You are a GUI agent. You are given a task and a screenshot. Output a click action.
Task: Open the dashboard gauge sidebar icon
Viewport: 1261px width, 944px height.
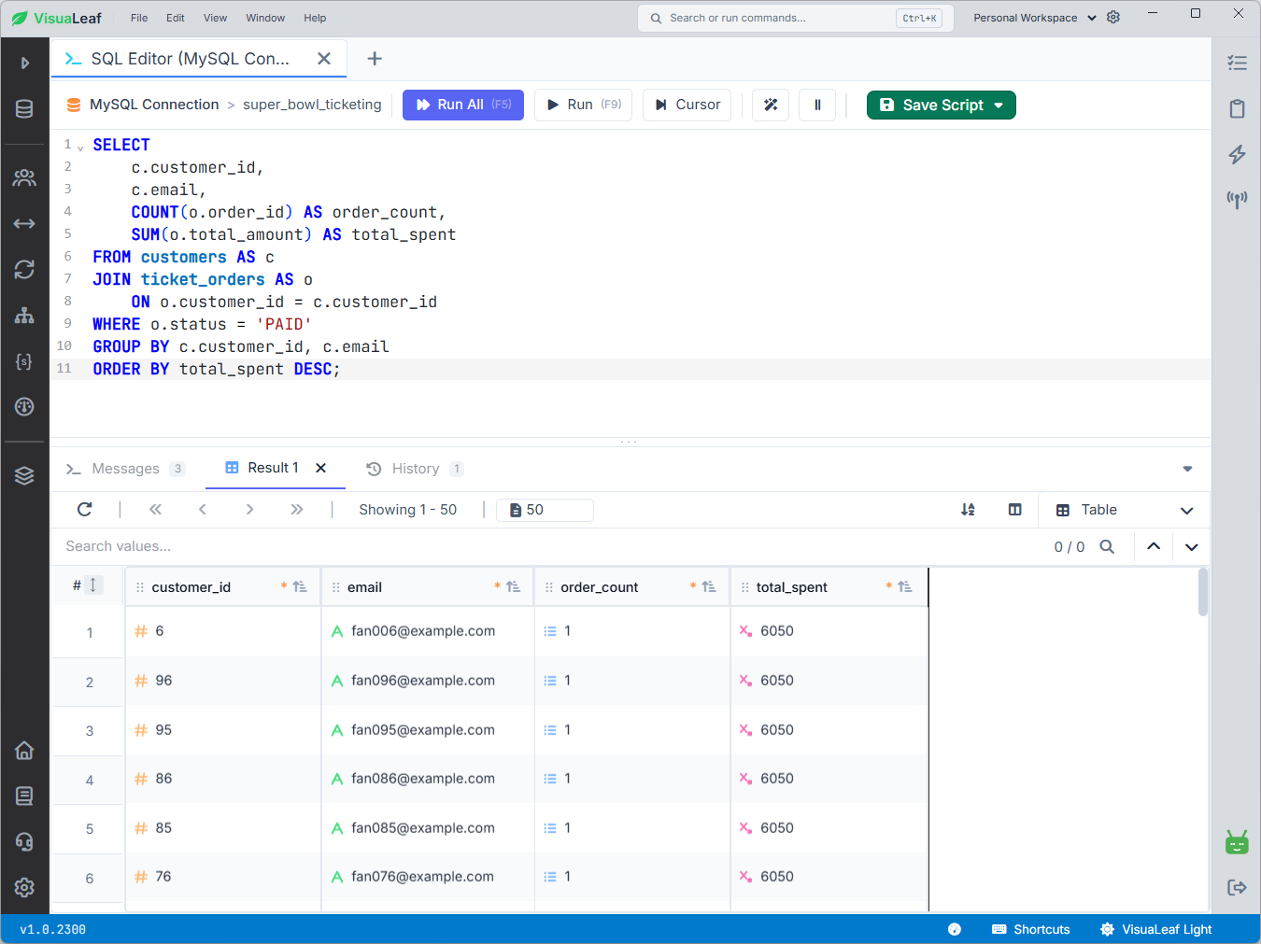(24, 406)
